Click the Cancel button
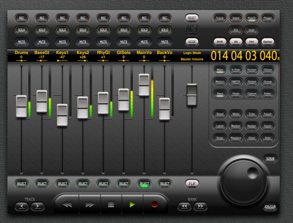This screenshot has height=223, width=293. click(x=252, y=93)
